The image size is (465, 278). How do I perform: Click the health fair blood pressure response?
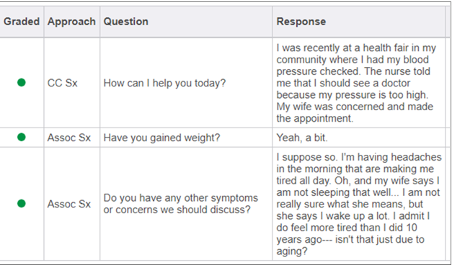[x=356, y=83]
